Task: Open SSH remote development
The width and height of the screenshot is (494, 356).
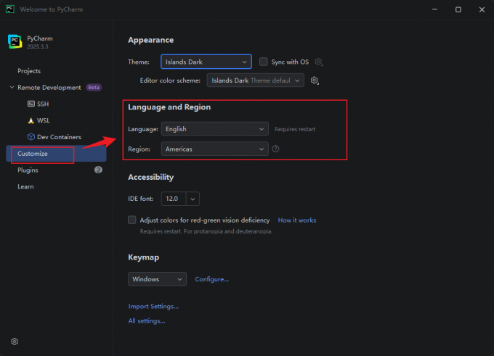Action: pos(38,104)
